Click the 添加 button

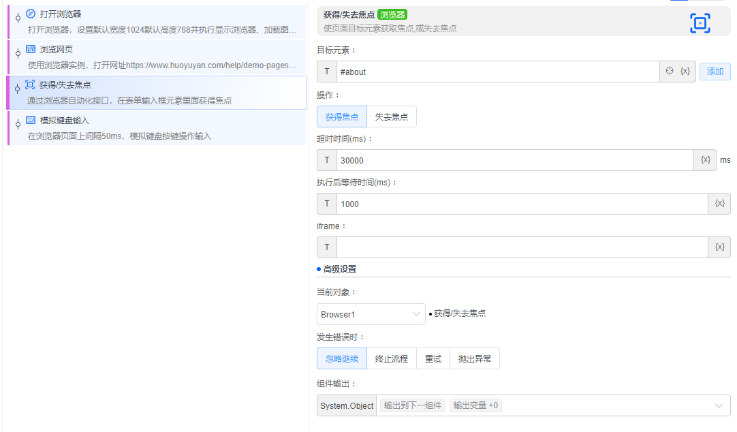pos(715,71)
